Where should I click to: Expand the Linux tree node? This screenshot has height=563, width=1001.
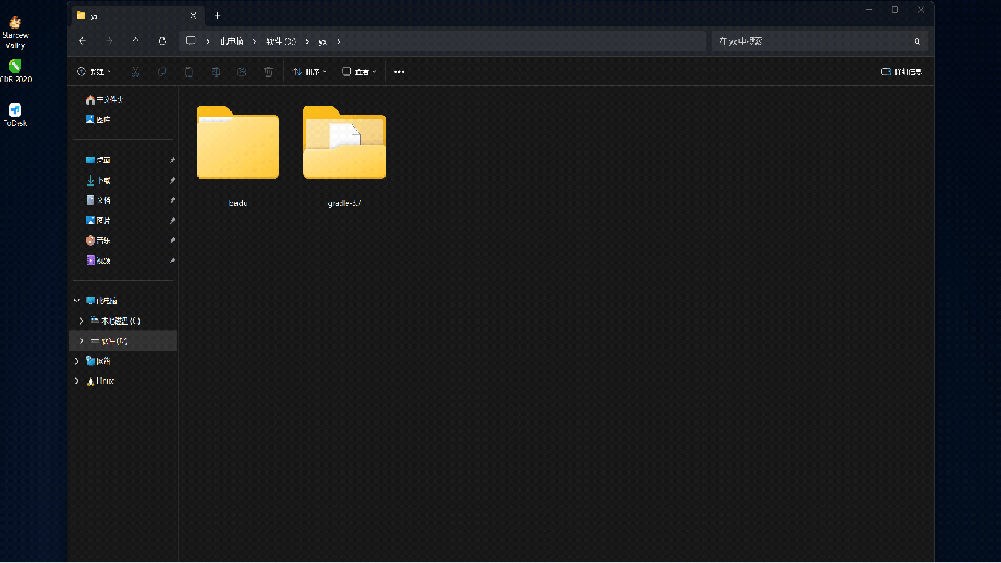tap(77, 381)
